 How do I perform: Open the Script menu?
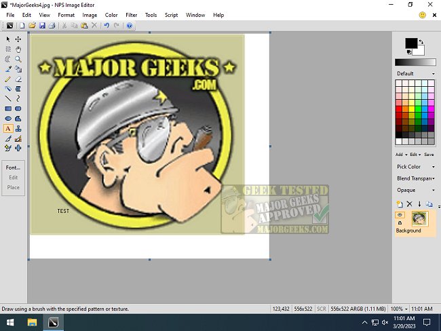point(171,14)
